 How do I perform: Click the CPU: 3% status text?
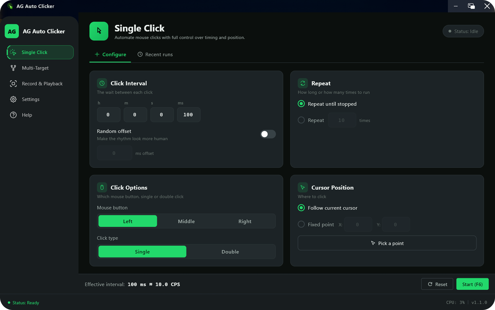click(456, 303)
